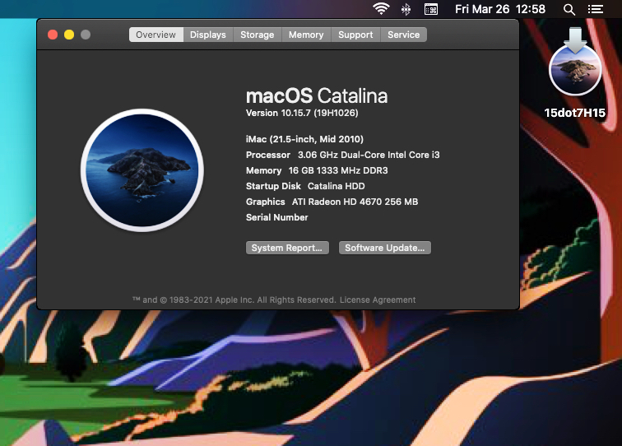Go to the Support tab
The height and width of the screenshot is (446, 622).
[x=355, y=35]
